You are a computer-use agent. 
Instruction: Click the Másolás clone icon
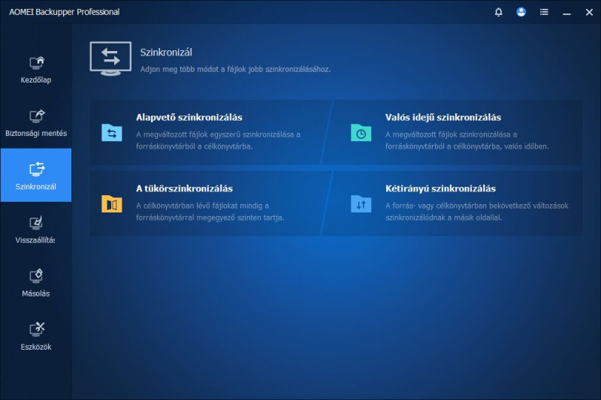(x=36, y=276)
